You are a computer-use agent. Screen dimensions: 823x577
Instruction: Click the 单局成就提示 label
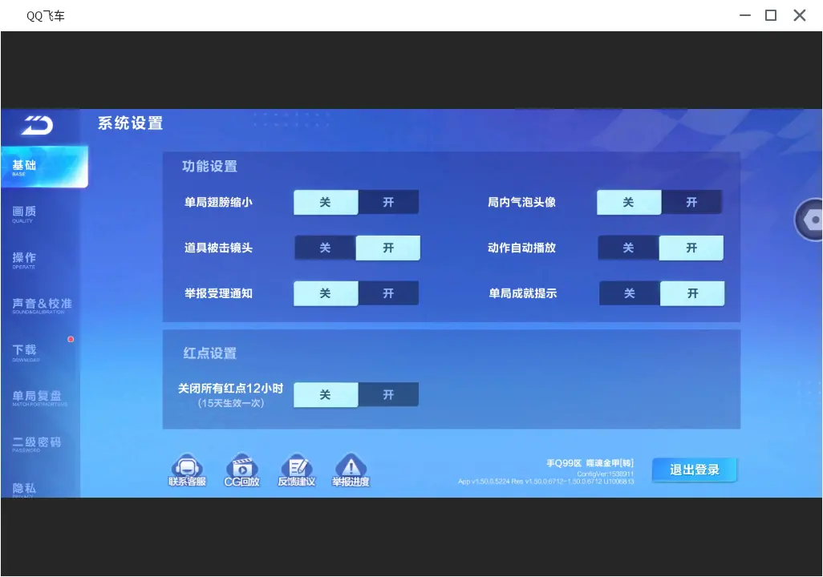(523, 293)
